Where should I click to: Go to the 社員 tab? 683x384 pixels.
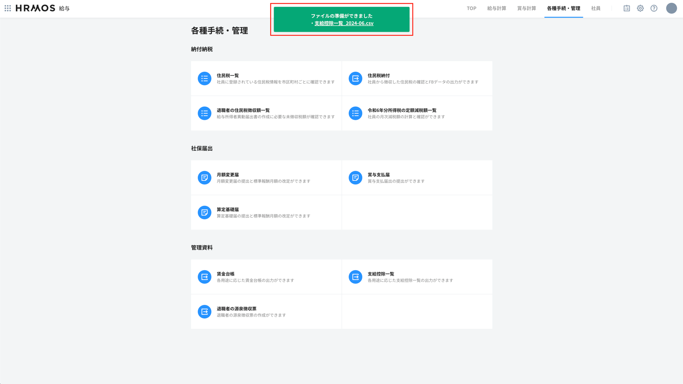(x=596, y=8)
